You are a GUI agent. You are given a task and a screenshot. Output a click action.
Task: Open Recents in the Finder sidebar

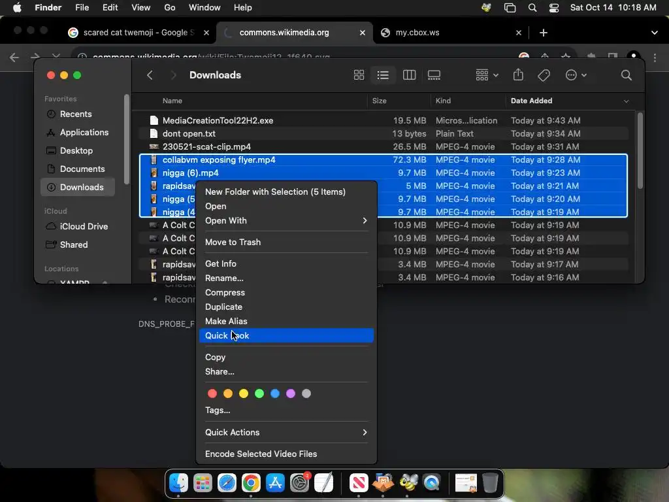76,114
